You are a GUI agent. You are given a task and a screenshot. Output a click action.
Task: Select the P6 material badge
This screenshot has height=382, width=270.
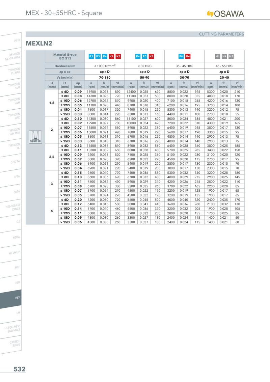pyautogui.click(x=181, y=56)
